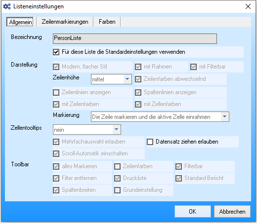The image size is (257, 223).
Task: Open the Zeilenmarkierungen tab
Action: click(65, 22)
